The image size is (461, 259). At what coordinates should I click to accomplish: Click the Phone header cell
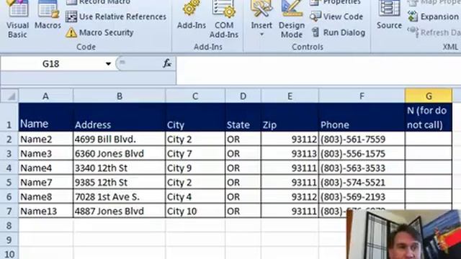pos(362,117)
